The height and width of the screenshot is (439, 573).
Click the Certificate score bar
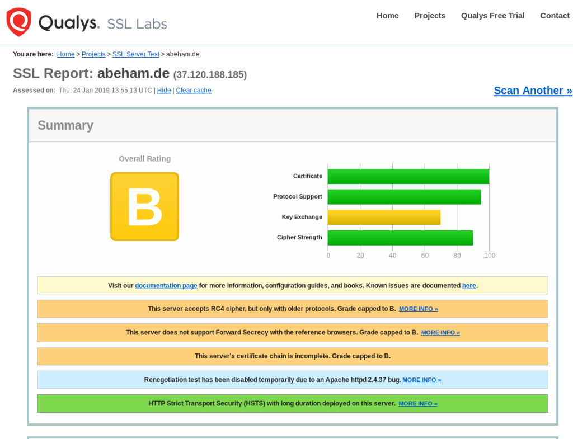click(x=408, y=176)
